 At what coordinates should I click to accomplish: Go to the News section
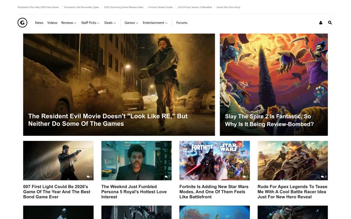[x=39, y=23]
